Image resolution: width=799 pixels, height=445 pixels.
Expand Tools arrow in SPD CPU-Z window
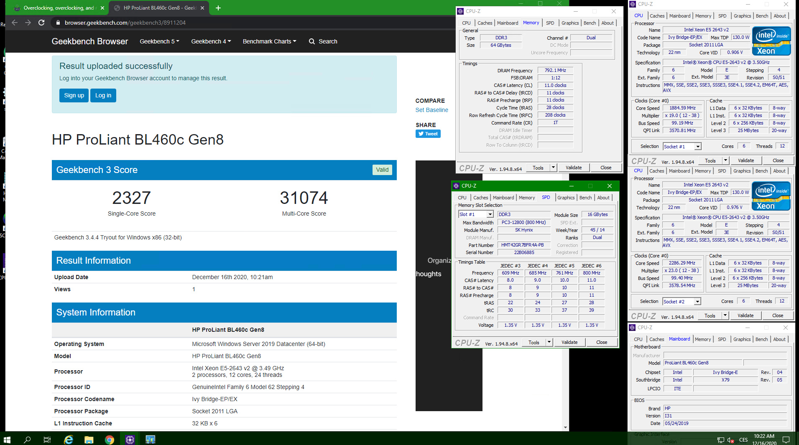click(549, 342)
